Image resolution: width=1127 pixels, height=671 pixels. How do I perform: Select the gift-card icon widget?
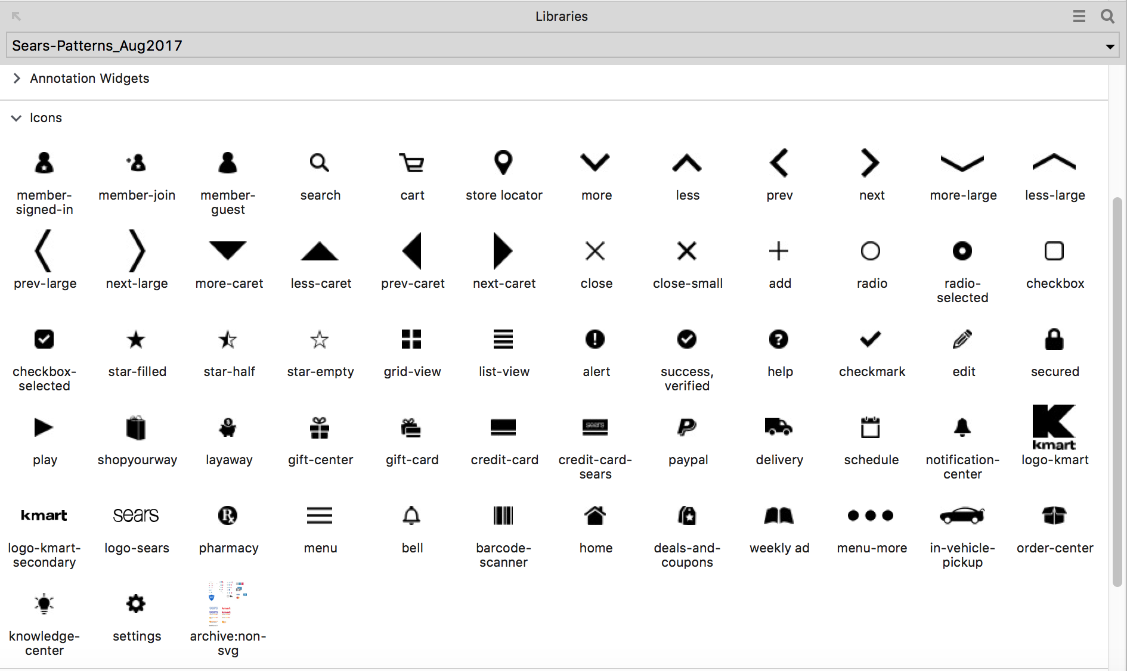[x=411, y=427]
